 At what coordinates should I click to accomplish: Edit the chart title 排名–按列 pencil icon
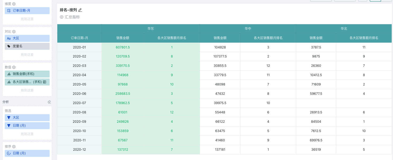[x=80, y=10]
